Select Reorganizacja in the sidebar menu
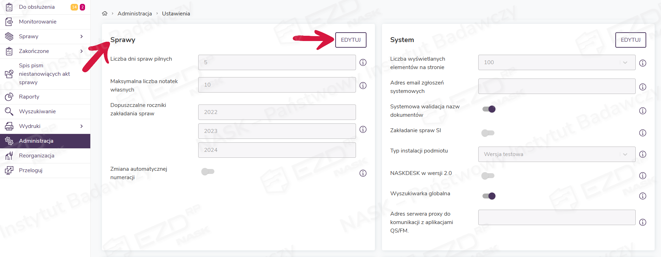The height and width of the screenshot is (257, 661). tap(37, 156)
